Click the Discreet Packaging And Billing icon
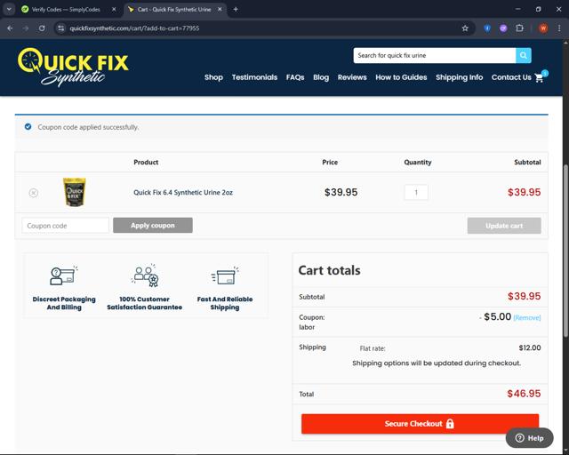This screenshot has width=569, height=455. (x=64, y=275)
